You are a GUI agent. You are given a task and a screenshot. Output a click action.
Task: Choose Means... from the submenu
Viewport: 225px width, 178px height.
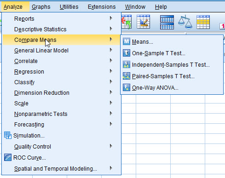[172, 42]
